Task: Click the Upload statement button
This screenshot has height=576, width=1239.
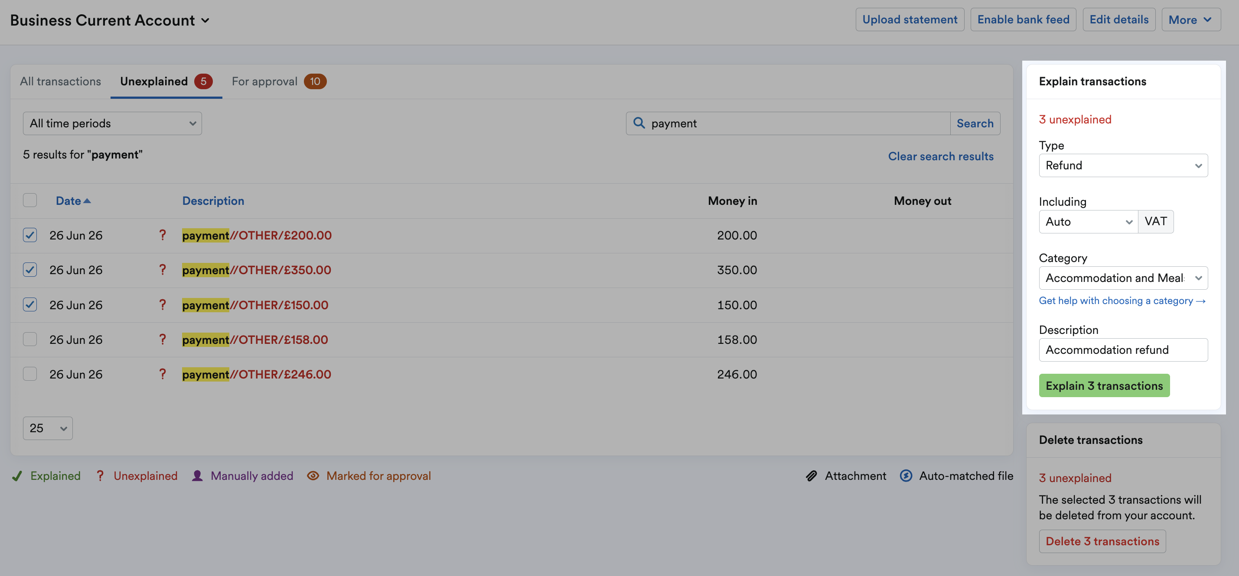Action: (910, 19)
